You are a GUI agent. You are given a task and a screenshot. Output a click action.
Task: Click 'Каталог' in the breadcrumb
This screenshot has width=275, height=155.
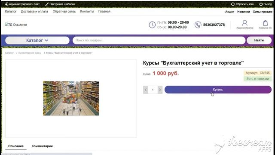[x=9, y=53]
